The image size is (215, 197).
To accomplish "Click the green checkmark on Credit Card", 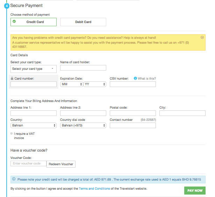I will [x=14, y=21].
